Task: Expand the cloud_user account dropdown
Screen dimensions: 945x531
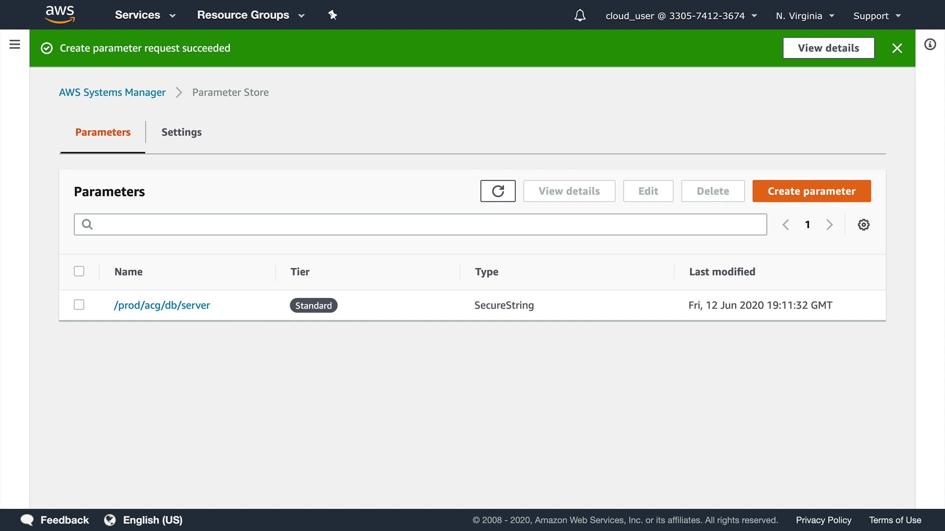Action: 681,16
